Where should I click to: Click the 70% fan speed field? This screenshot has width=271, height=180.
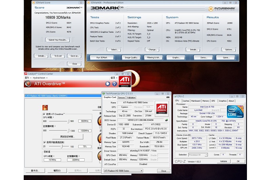tap(85, 147)
